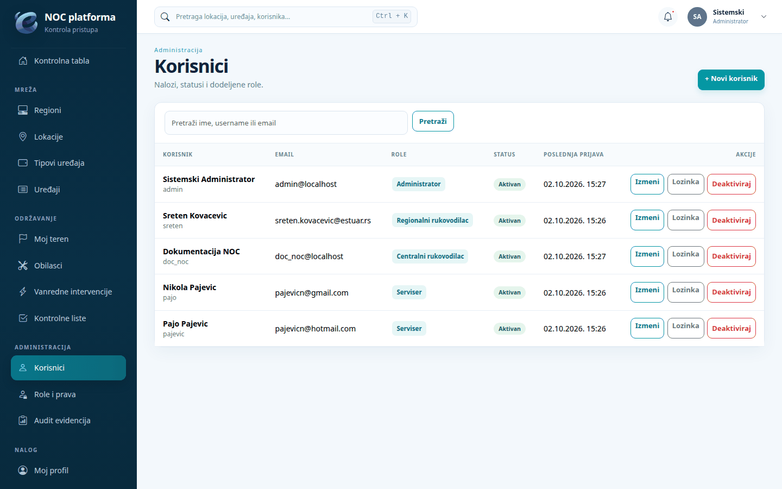
Task: Click the Administracija breadcrumb label
Action: coord(178,50)
